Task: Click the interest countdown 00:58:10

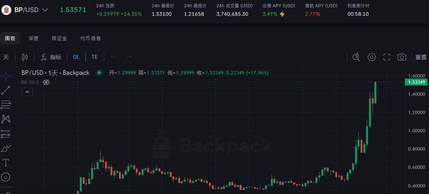Action: point(358,14)
